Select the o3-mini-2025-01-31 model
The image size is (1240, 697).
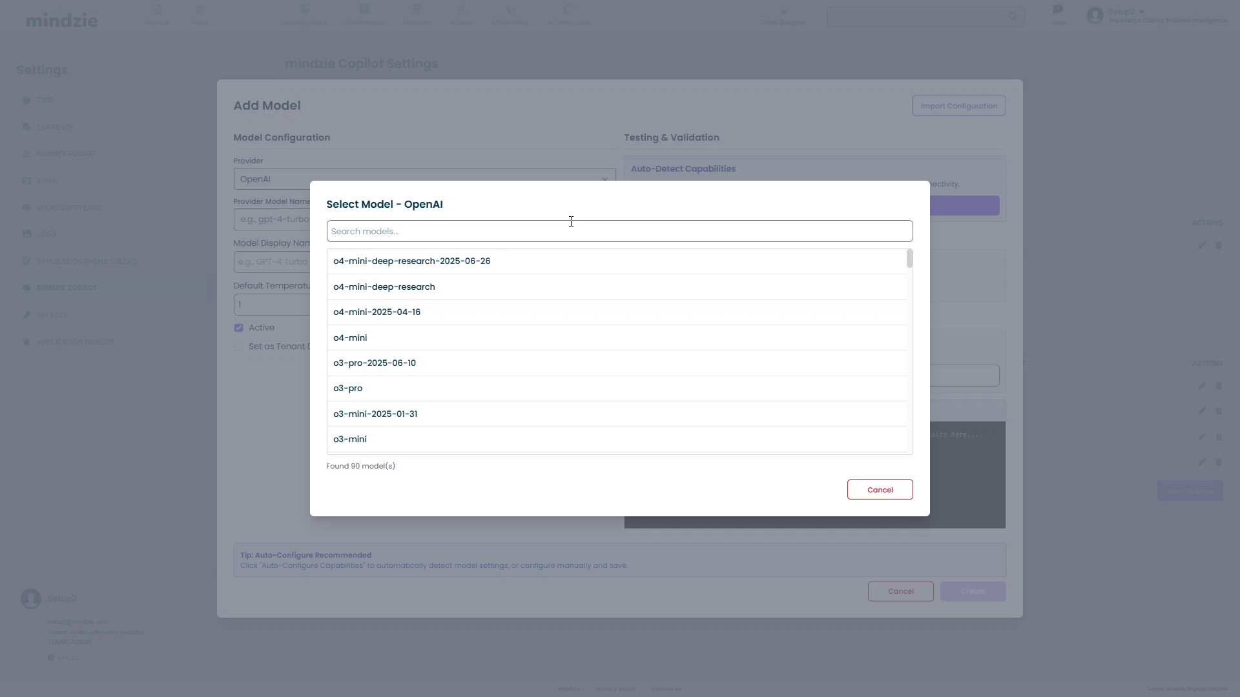(617, 414)
